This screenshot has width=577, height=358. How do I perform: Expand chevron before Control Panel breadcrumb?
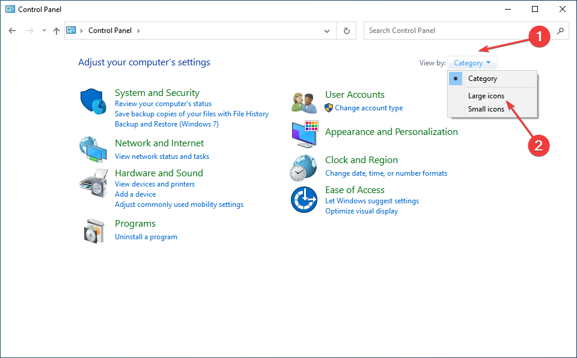[x=81, y=31]
